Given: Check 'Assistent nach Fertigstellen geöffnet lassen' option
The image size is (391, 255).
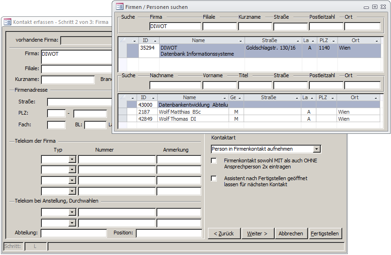Looking at the screenshot, I should click(x=214, y=178).
